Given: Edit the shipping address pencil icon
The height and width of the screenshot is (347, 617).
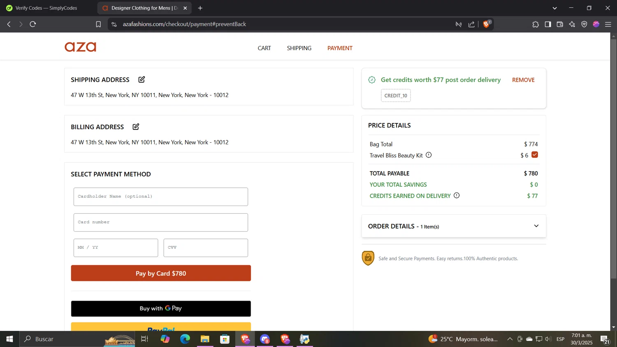Looking at the screenshot, I should (141, 79).
